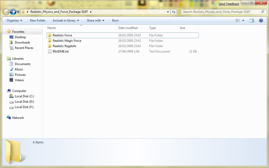269x168 pixels.
Task: Toggle the preview pane
Action: point(252,20)
